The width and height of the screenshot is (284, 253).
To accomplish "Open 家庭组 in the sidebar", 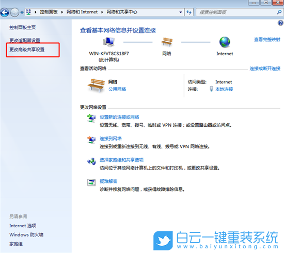I will 16,244.
